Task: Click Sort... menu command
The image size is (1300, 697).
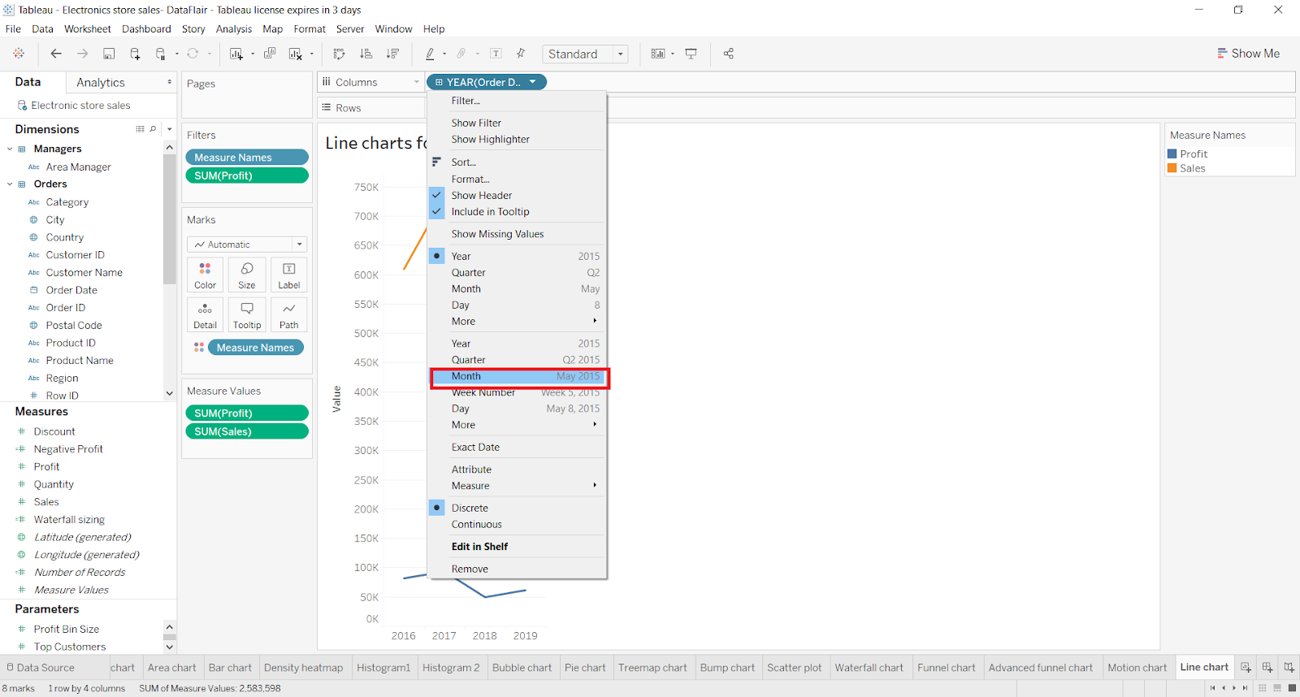Action: tap(517, 162)
